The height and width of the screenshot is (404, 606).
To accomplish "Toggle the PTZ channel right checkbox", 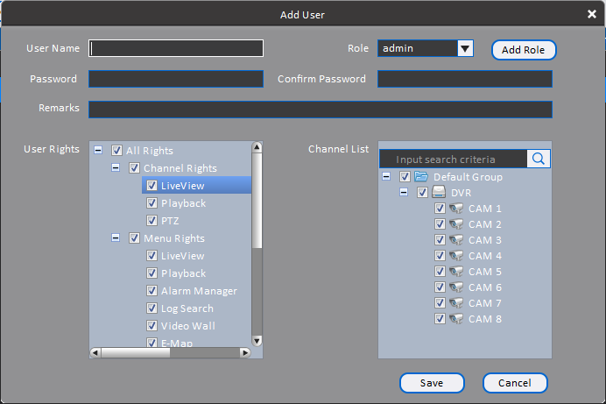I will tap(151, 220).
